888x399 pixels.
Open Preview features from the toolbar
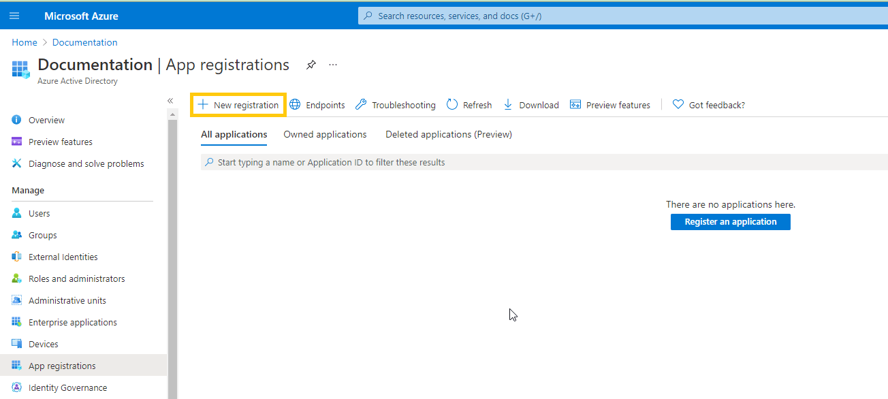(x=610, y=105)
